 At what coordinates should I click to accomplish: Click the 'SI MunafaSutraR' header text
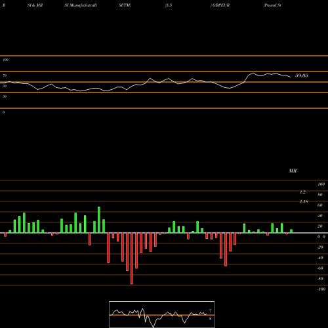point(81,5)
